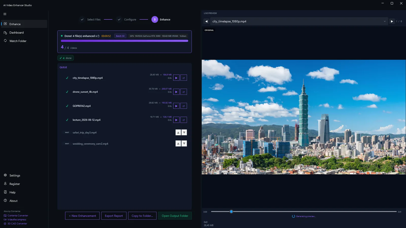Go to the Configure step
This screenshot has height=228, width=406.
click(126, 20)
